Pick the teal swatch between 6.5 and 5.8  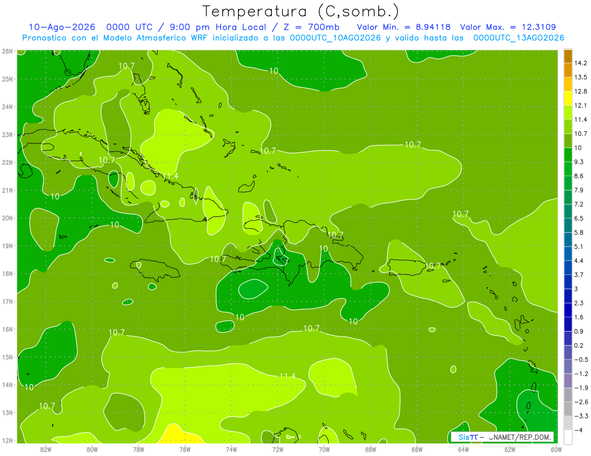pos(568,226)
